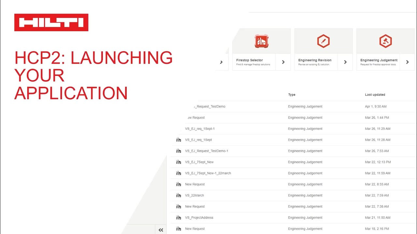Viewport: 417px width, 234px height.
Task: Open Engineering Judgement via its arrow
Action: click(407, 62)
